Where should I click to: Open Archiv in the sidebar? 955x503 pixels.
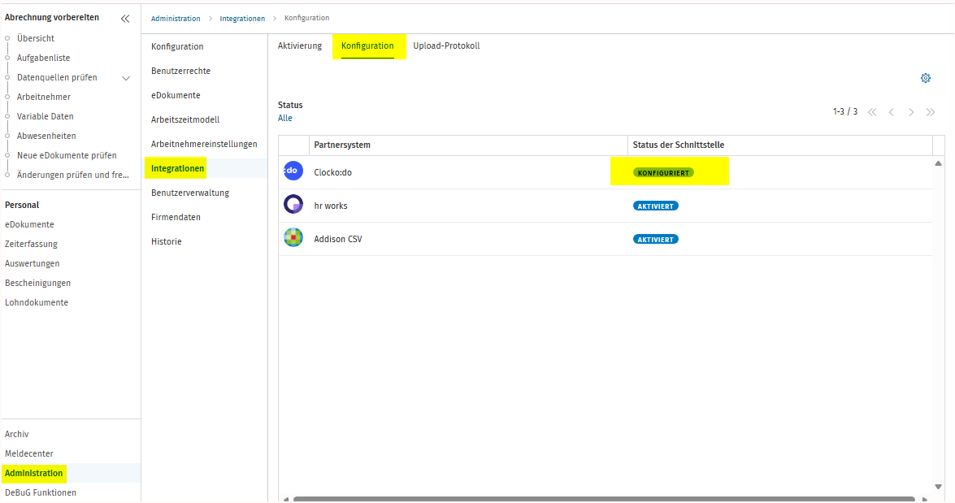point(16,434)
